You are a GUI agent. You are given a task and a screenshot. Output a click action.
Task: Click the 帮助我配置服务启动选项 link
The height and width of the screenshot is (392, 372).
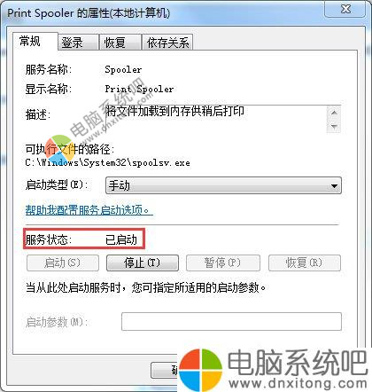point(89,210)
